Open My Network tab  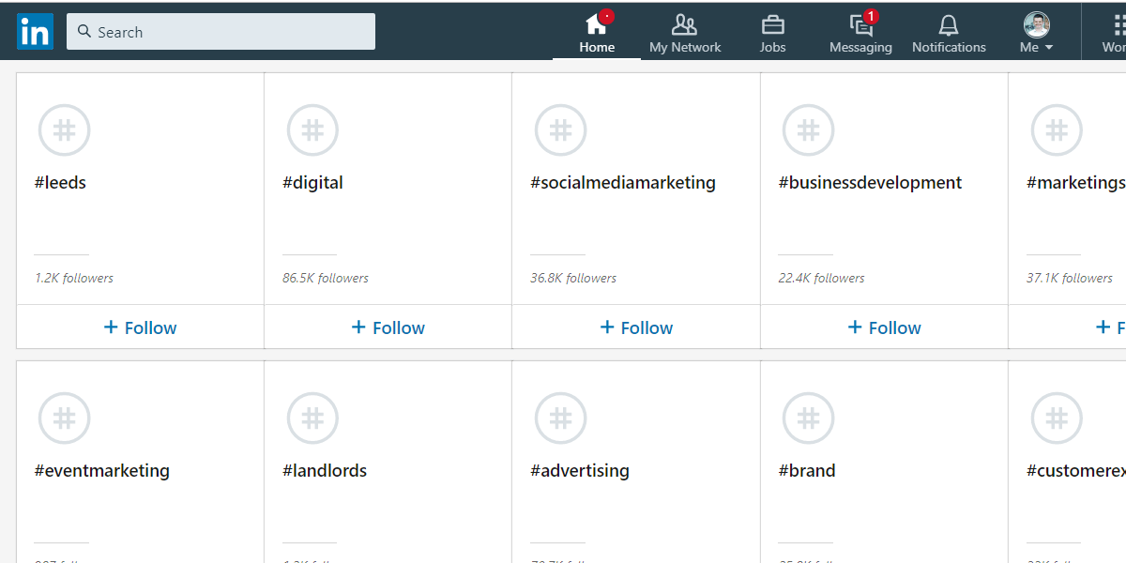click(x=685, y=32)
